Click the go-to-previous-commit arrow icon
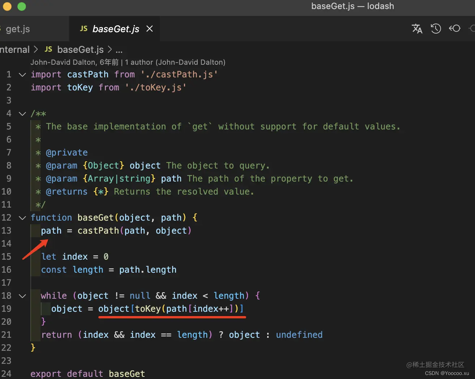475x379 pixels. [x=455, y=28]
